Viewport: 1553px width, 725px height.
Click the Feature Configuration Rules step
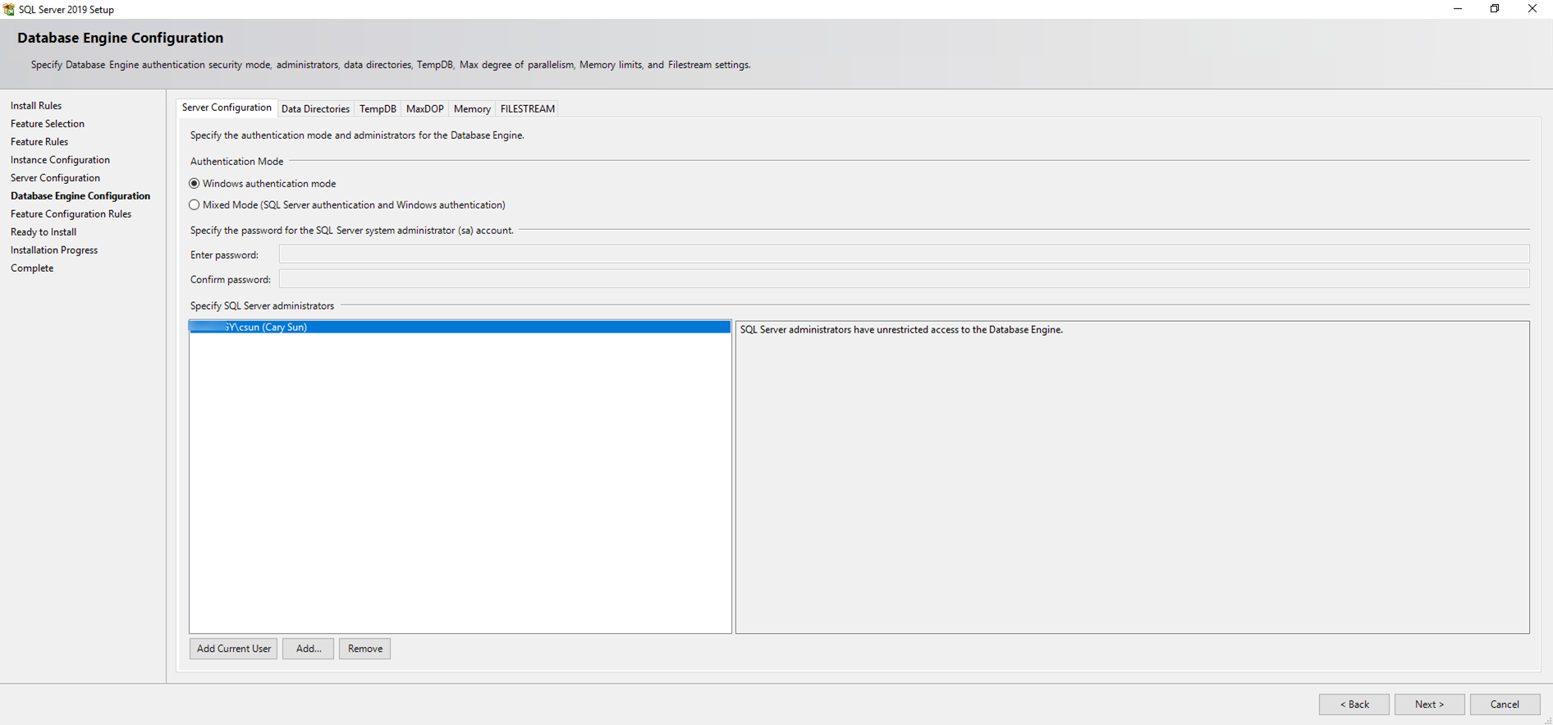tap(71, 214)
